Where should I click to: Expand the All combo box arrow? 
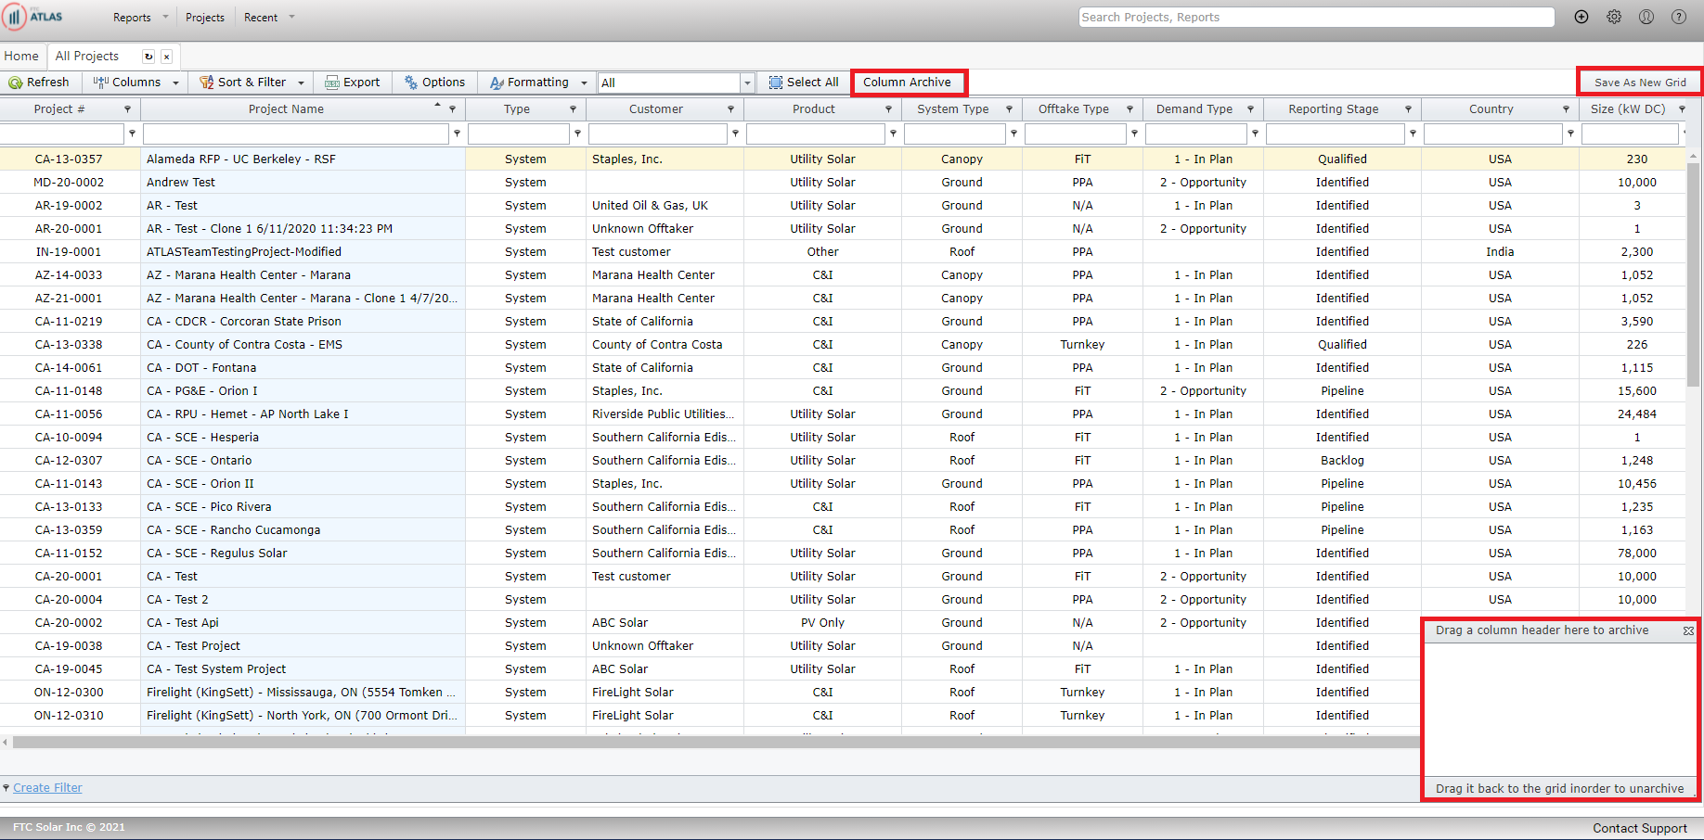point(747,83)
